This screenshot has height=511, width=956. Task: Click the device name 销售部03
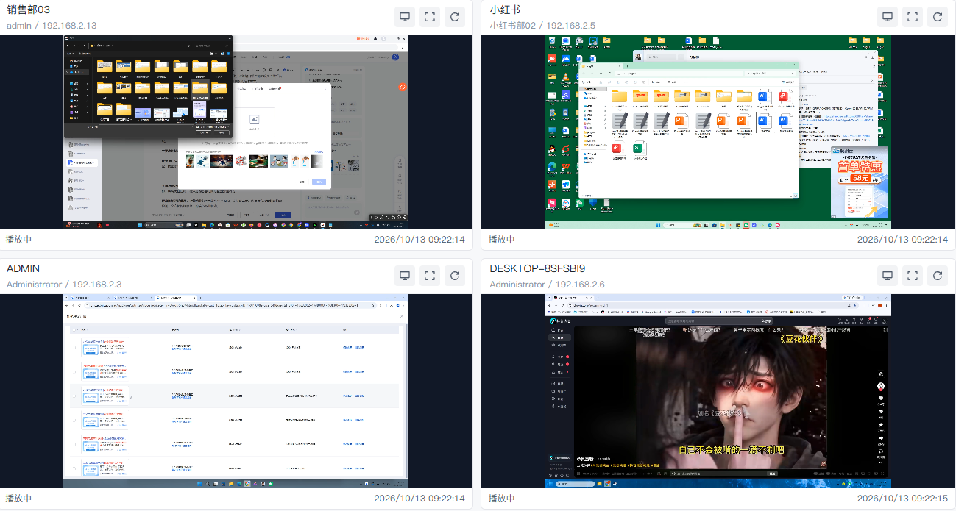28,10
